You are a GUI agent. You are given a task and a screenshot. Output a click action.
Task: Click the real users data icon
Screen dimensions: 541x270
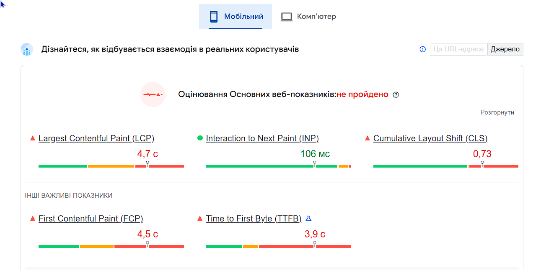click(x=27, y=49)
